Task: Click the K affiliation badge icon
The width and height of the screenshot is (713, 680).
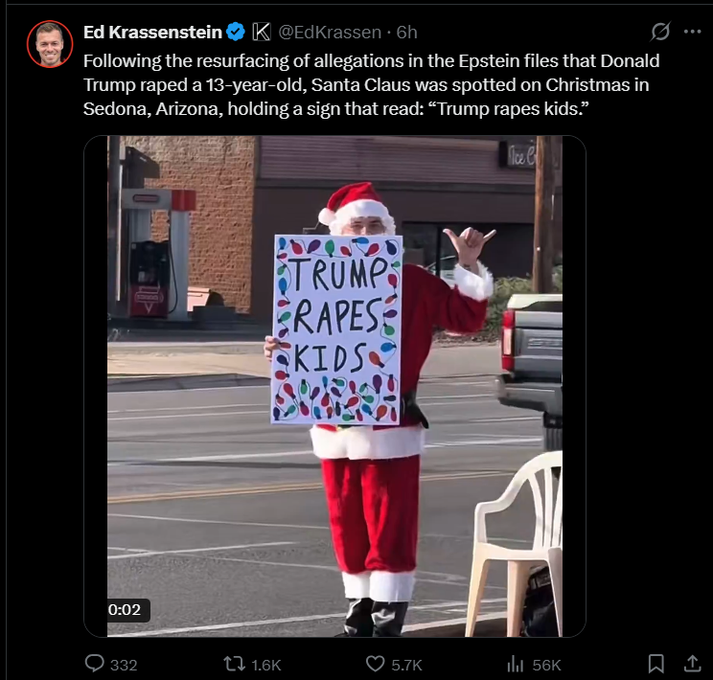Action: click(x=262, y=32)
